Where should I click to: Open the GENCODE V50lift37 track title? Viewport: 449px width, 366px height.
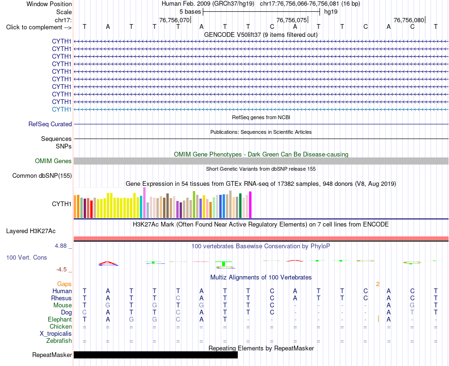(260, 35)
